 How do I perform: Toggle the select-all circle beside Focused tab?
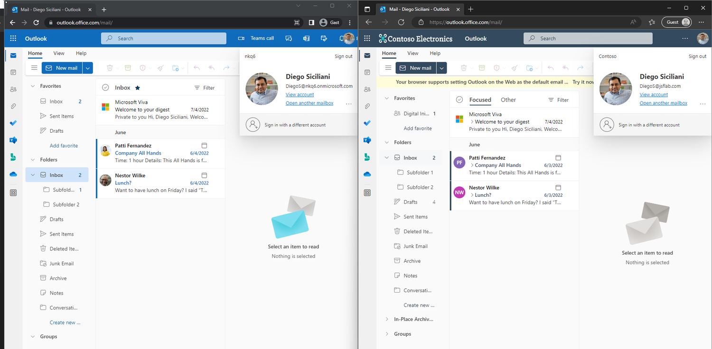(x=459, y=100)
